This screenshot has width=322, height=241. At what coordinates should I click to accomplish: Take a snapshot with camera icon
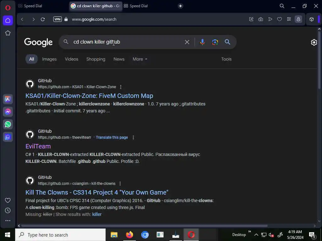pos(261,19)
